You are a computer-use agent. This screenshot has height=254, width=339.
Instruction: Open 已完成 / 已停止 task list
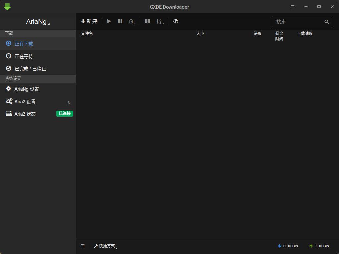[x=38, y=69]
